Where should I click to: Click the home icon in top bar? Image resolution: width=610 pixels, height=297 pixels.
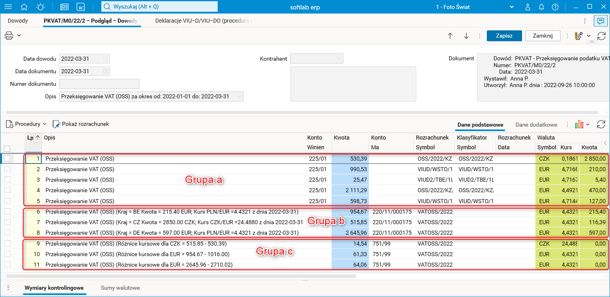point(24,7)
